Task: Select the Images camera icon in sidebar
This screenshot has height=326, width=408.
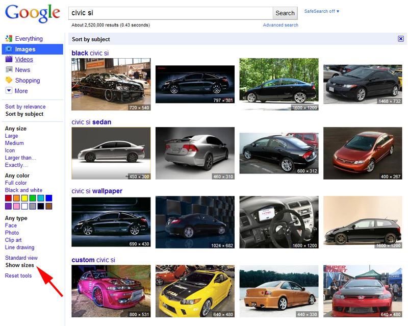Action: click(9, 49)
